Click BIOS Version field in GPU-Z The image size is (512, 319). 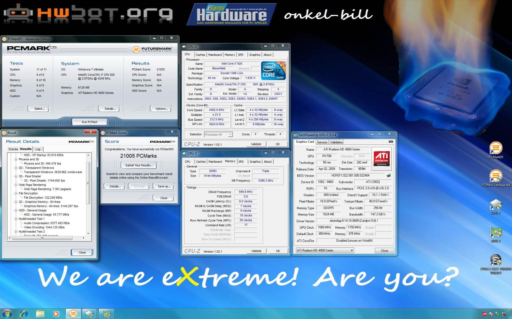[x=350, y=175]
